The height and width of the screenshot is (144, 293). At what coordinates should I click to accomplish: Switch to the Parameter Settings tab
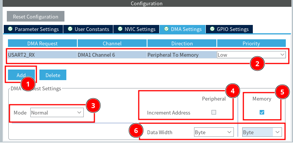point(33,29)
